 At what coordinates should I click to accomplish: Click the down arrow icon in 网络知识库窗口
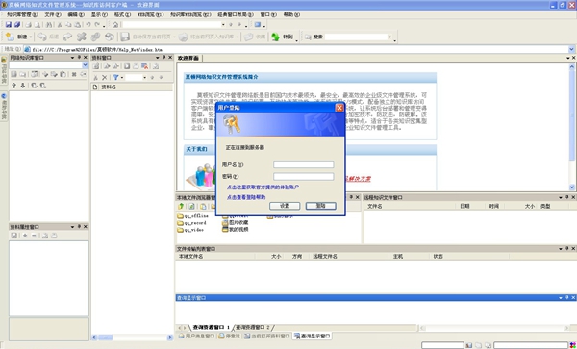tap(23, 86)
